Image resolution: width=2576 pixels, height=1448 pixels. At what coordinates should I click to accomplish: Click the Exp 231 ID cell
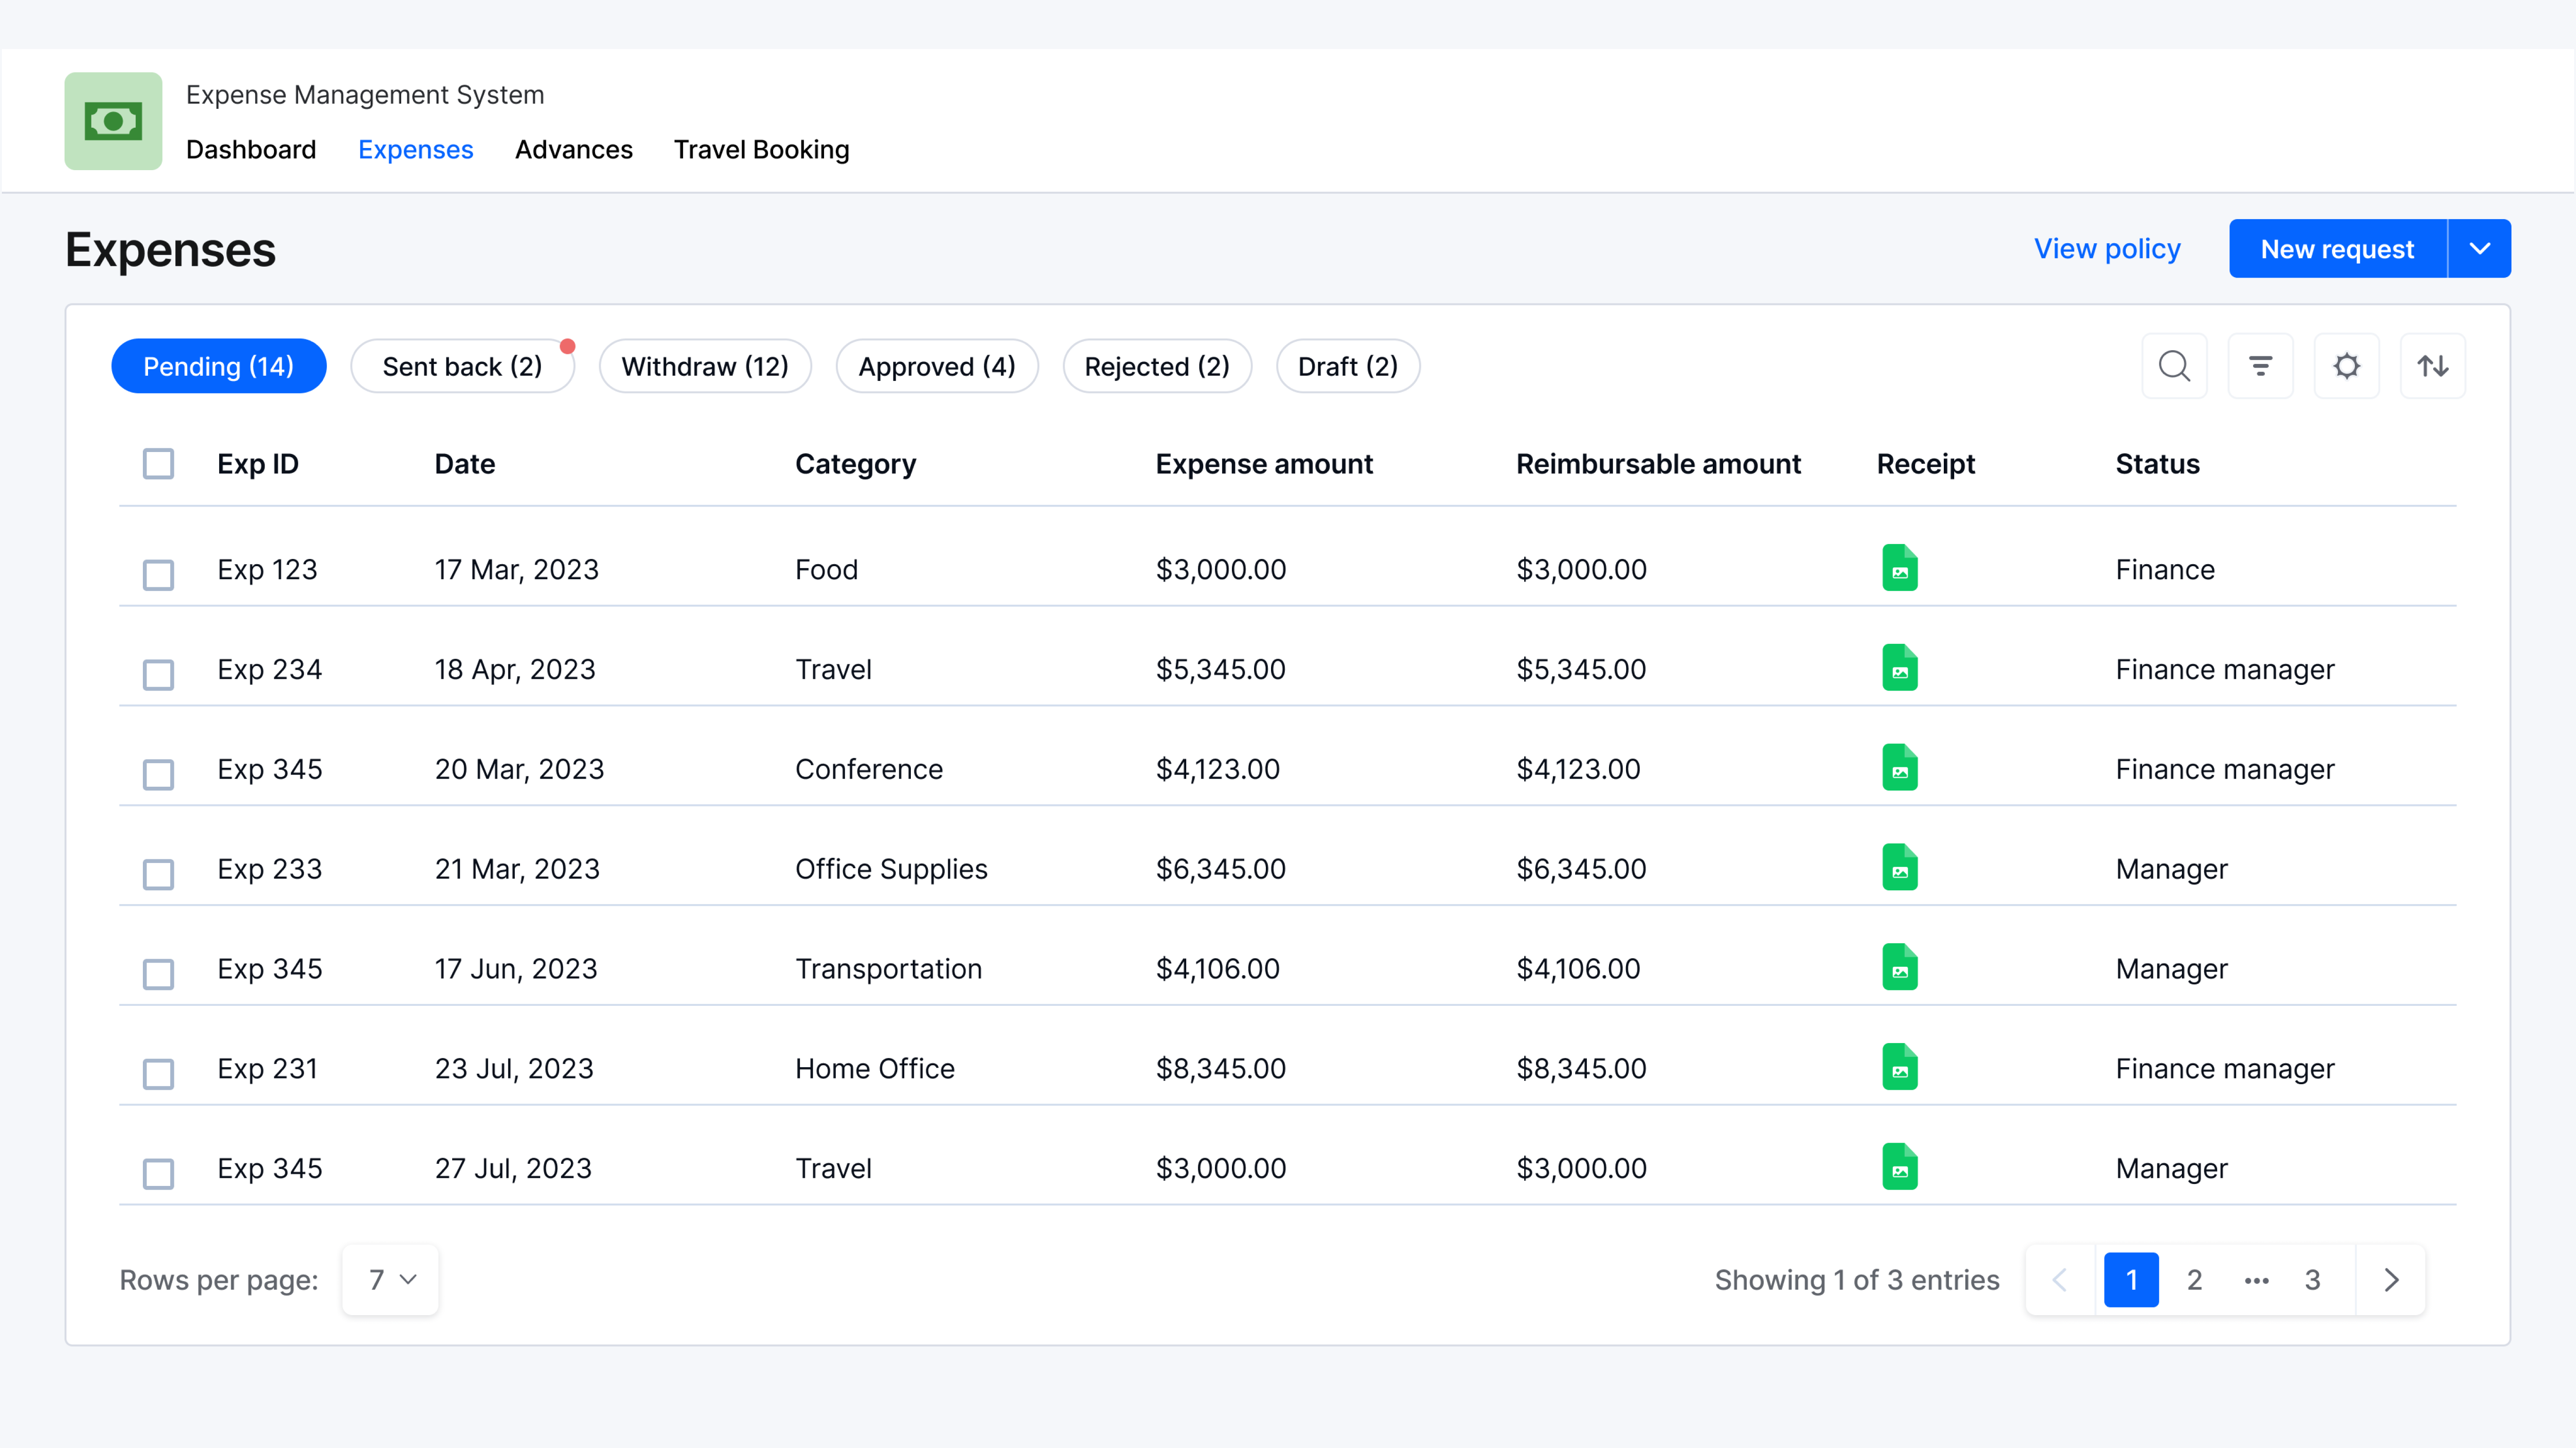[x=267, y=1068]
